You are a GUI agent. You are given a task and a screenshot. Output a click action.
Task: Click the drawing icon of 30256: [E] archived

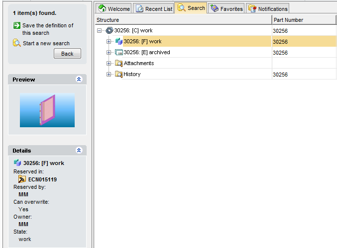(119, 52)
